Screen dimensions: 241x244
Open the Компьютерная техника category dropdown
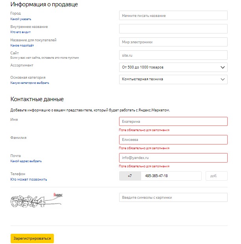tap(173, 79)
